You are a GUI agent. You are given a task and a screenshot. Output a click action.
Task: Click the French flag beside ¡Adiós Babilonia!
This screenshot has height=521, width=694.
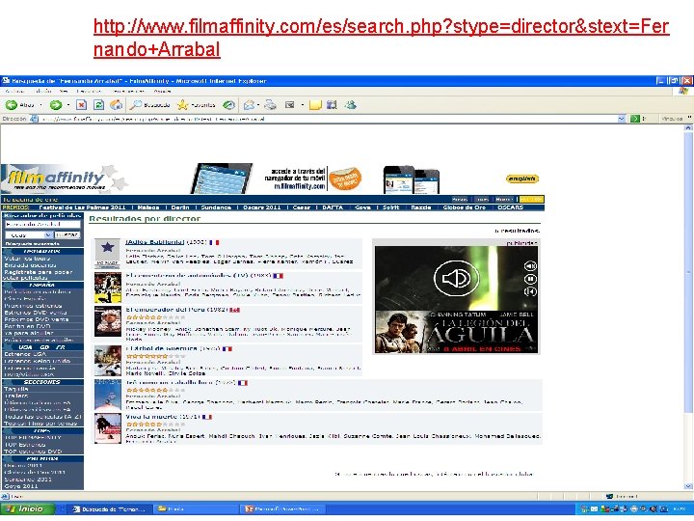pyautogui.click(x=214, y=242)
